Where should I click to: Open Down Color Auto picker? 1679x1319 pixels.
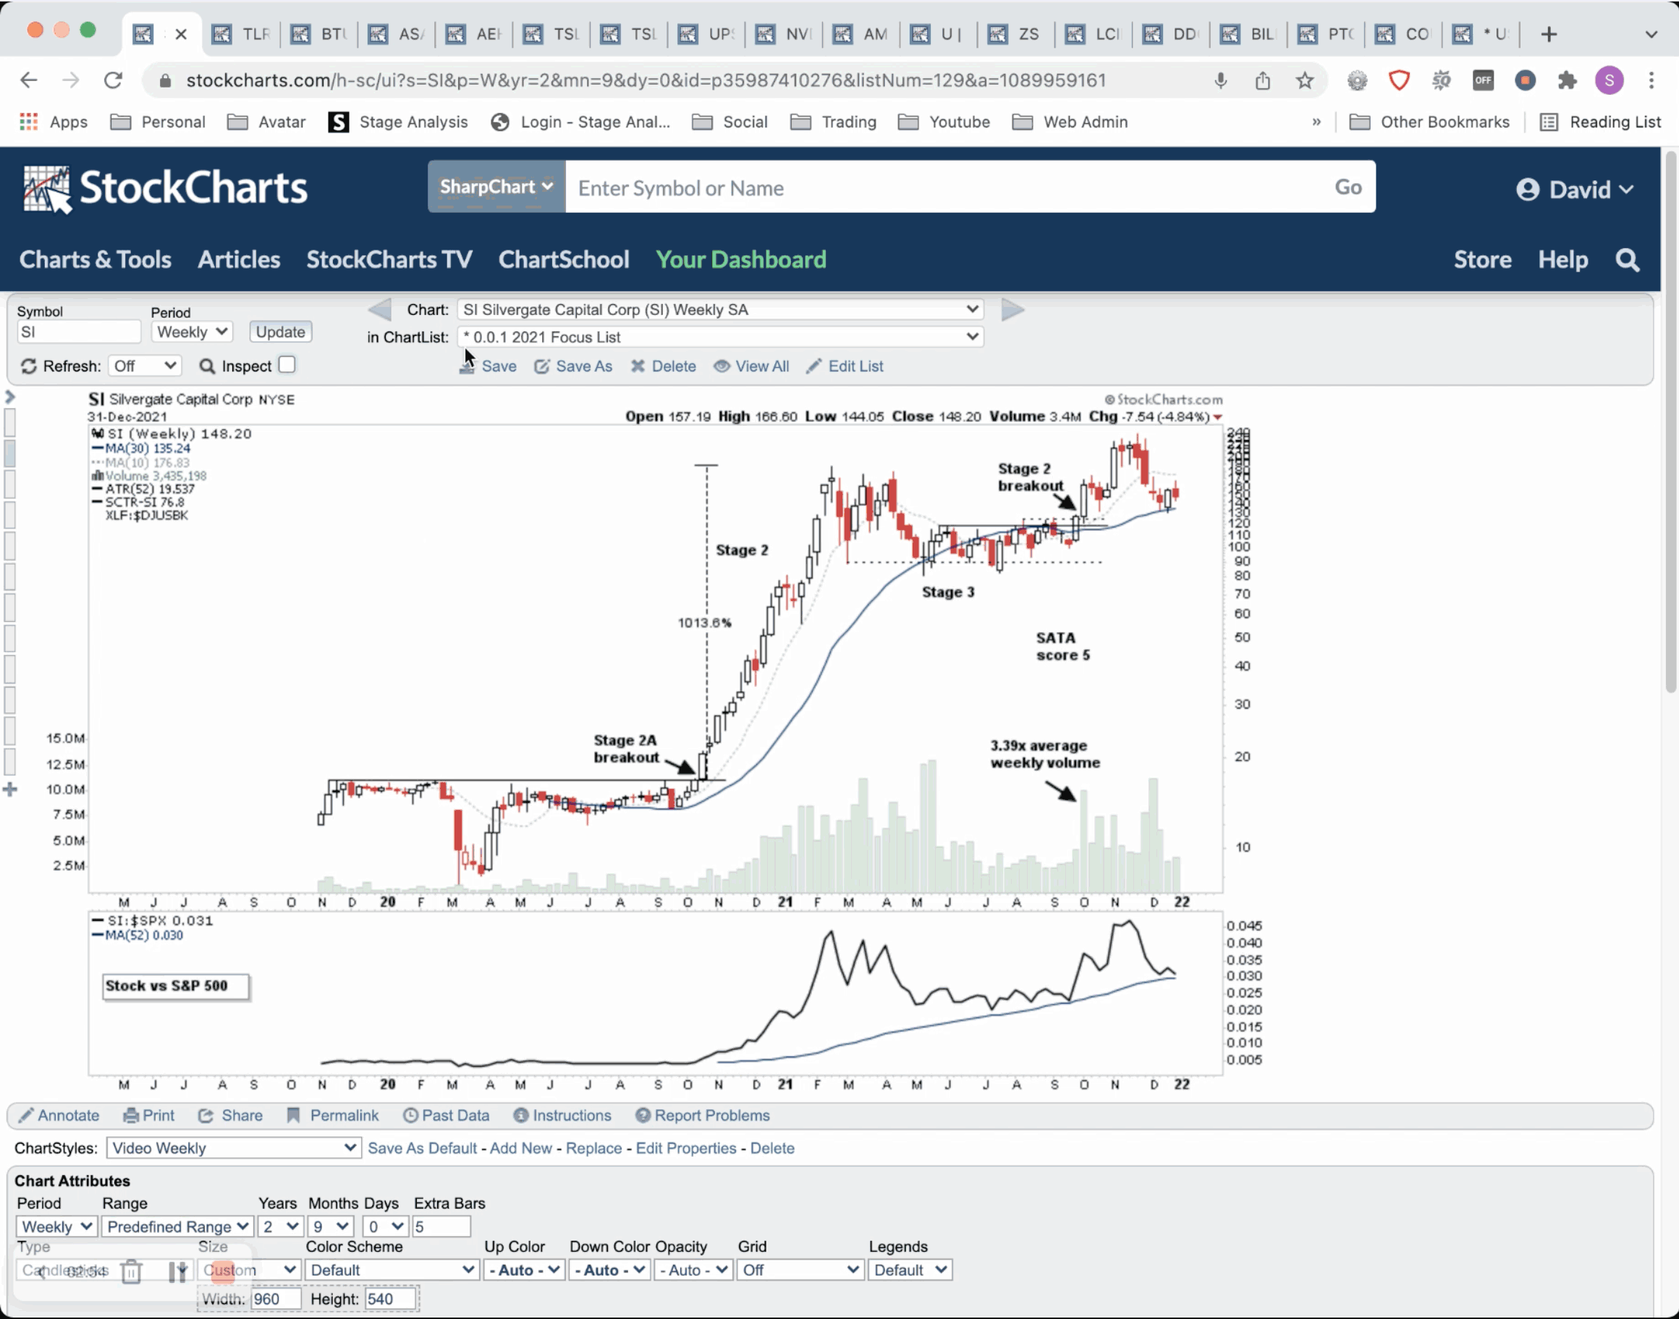(x=609, y=1270)
